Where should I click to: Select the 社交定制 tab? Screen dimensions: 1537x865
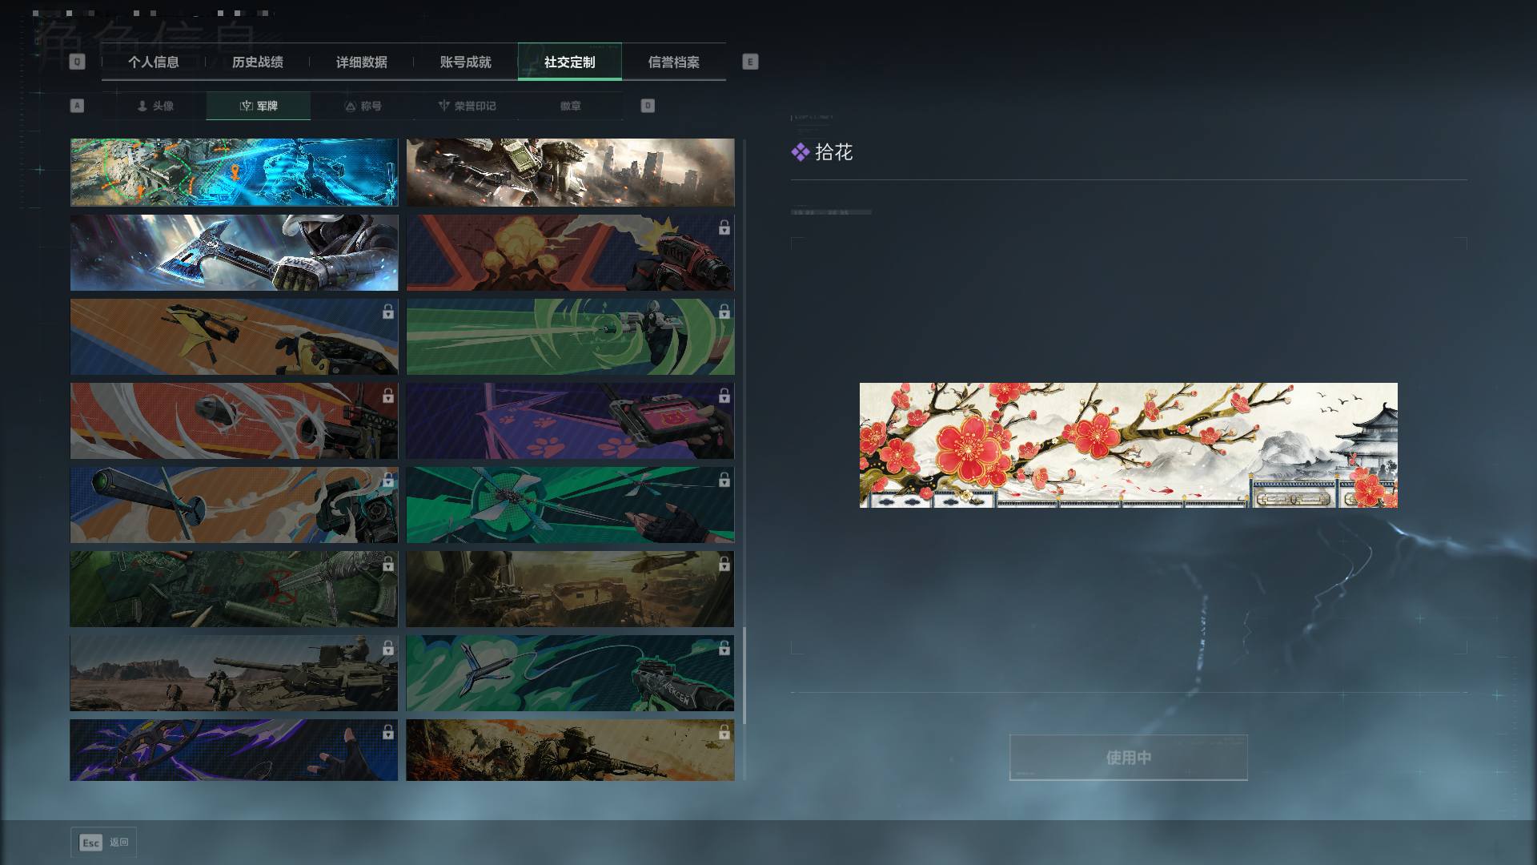tap(570, 62)
